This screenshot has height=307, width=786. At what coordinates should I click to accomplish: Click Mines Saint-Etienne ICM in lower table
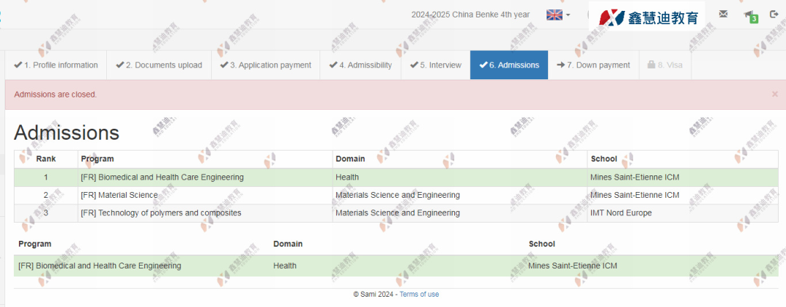tap(573, 266)
